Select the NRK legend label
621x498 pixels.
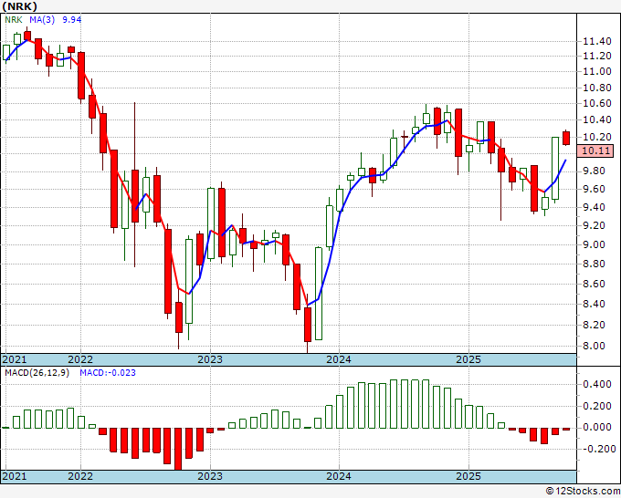coord(14,20)
